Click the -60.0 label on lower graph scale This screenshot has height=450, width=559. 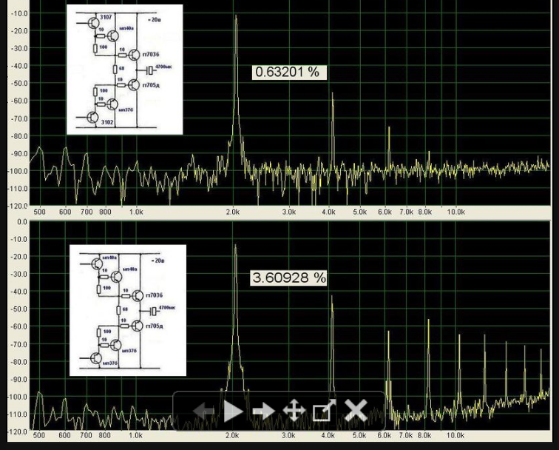coord(20,326)
